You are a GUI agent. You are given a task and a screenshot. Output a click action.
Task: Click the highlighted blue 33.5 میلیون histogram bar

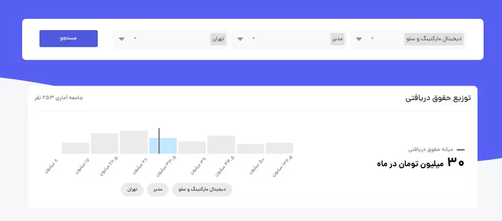point(163,146)
